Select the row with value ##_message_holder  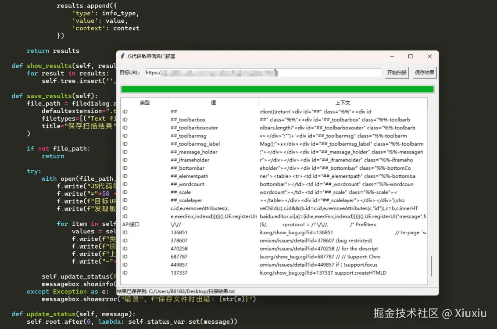click(274, 152)
